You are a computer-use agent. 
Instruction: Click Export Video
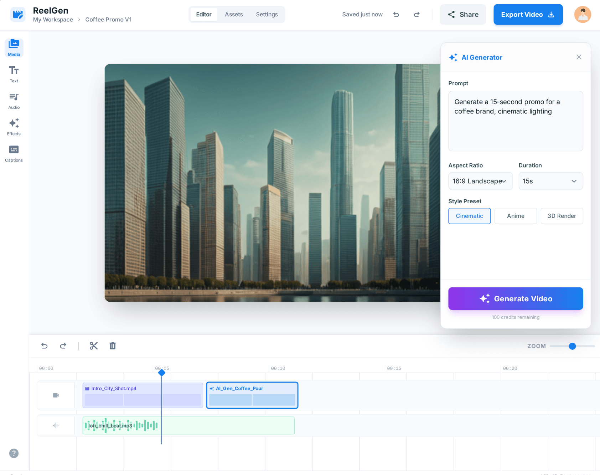[528, 14]
